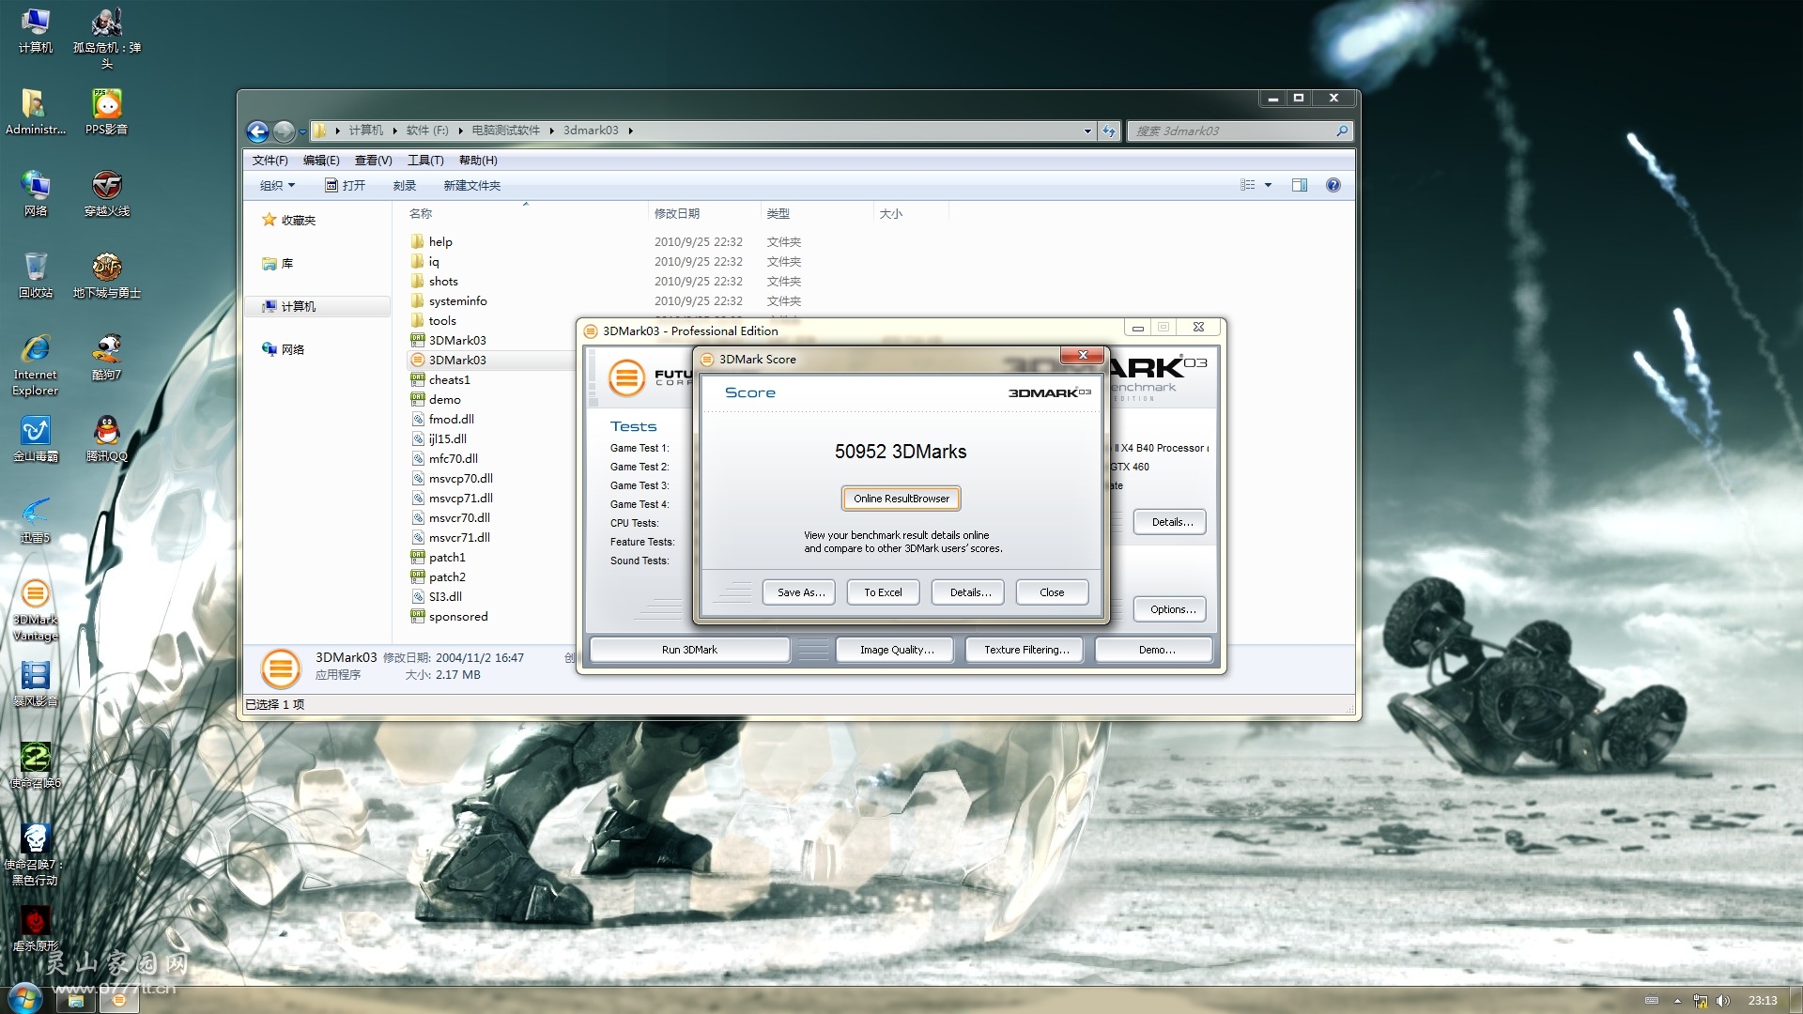Launch 穿越火线 from the desktop

coord(107,193)
